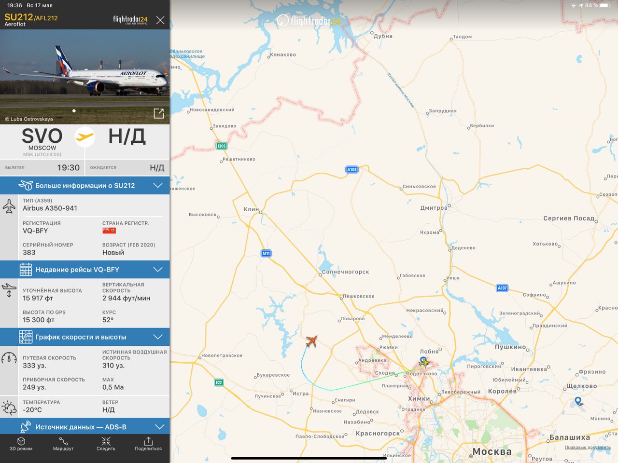Expand Источник данных — ADS-B section
This screenshot has height=463, width=618.
(85, 427)
